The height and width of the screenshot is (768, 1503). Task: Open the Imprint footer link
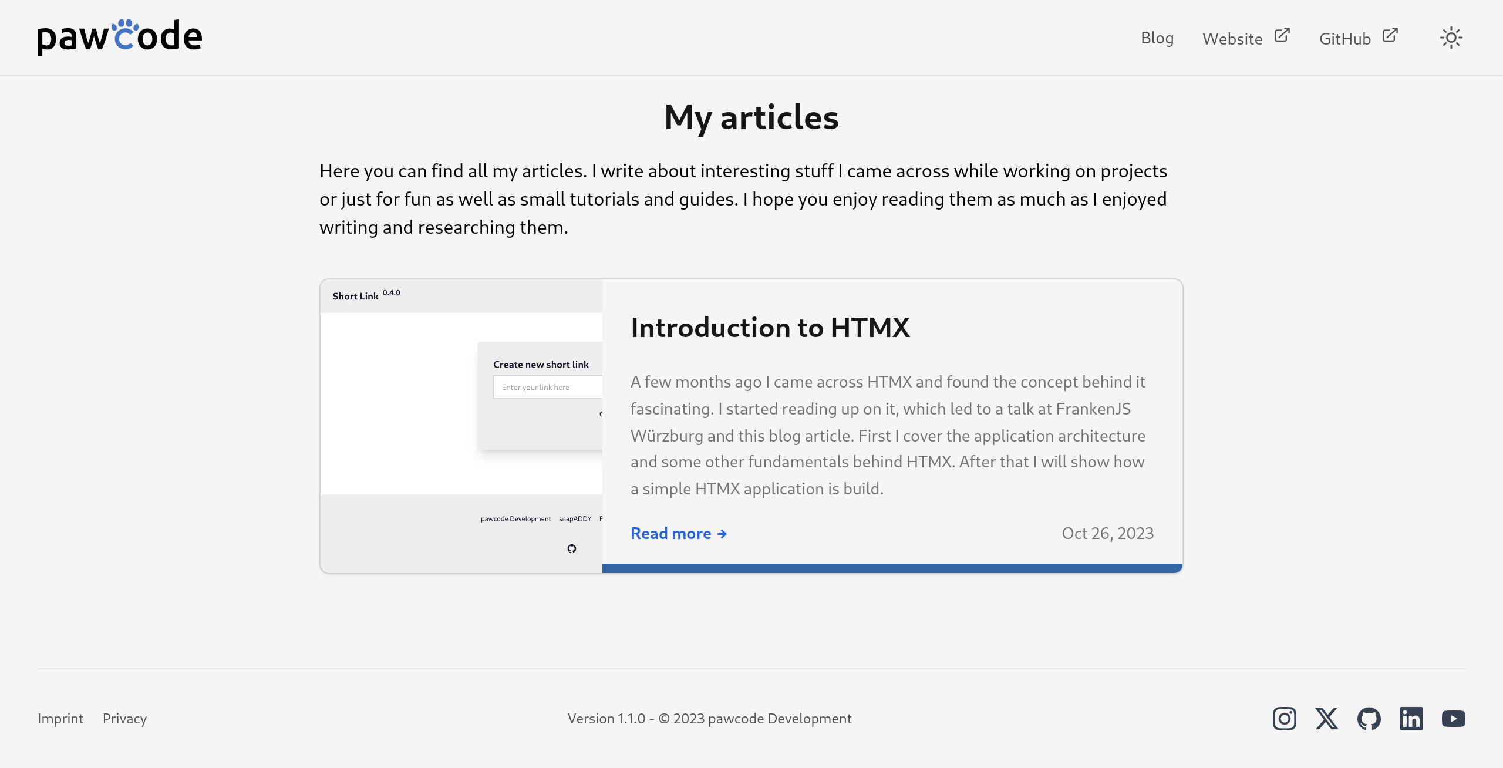coord(60,719)
